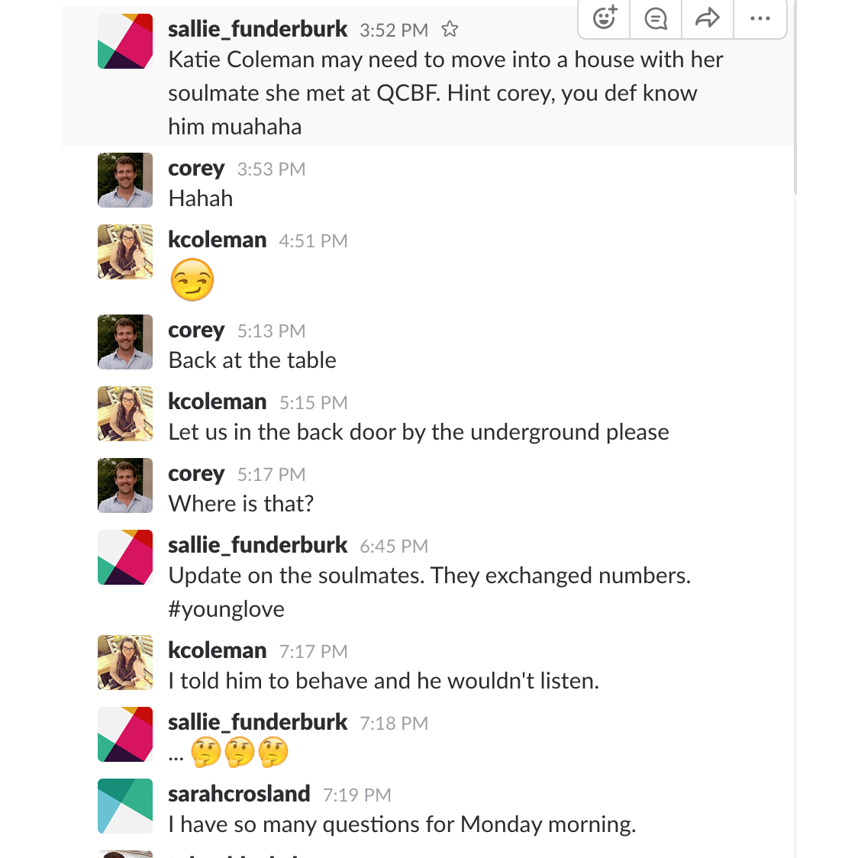Screen dimensions: 858x858
Task: Open kcoleman's avatar beside smirk emoji message
Action: pos(125,252)
